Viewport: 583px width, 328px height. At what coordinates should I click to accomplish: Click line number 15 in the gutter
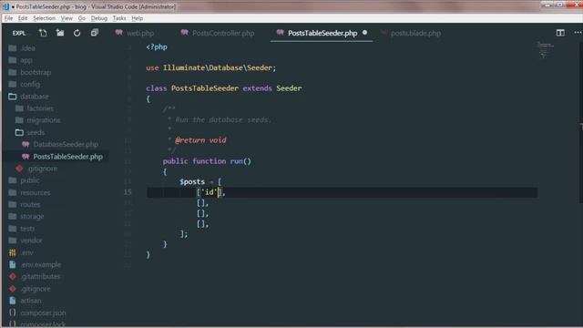tap(128, 192)
